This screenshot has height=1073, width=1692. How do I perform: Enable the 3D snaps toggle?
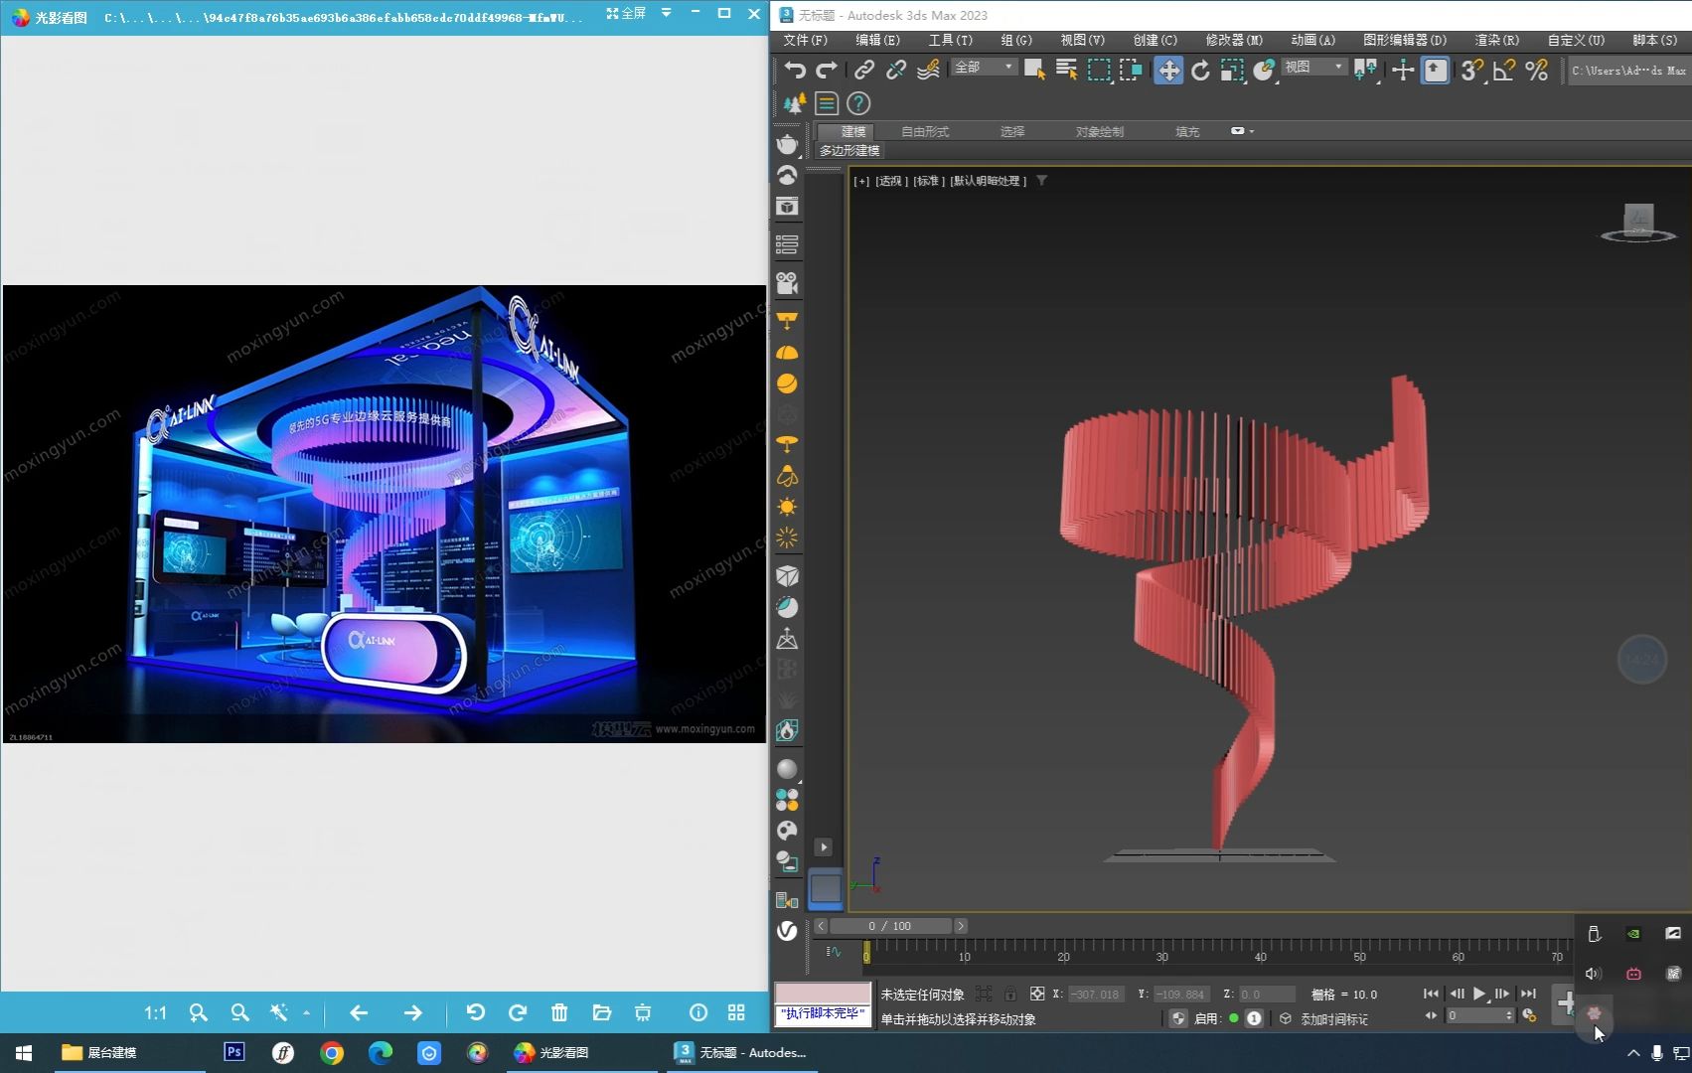click(x=1469, y=70)
